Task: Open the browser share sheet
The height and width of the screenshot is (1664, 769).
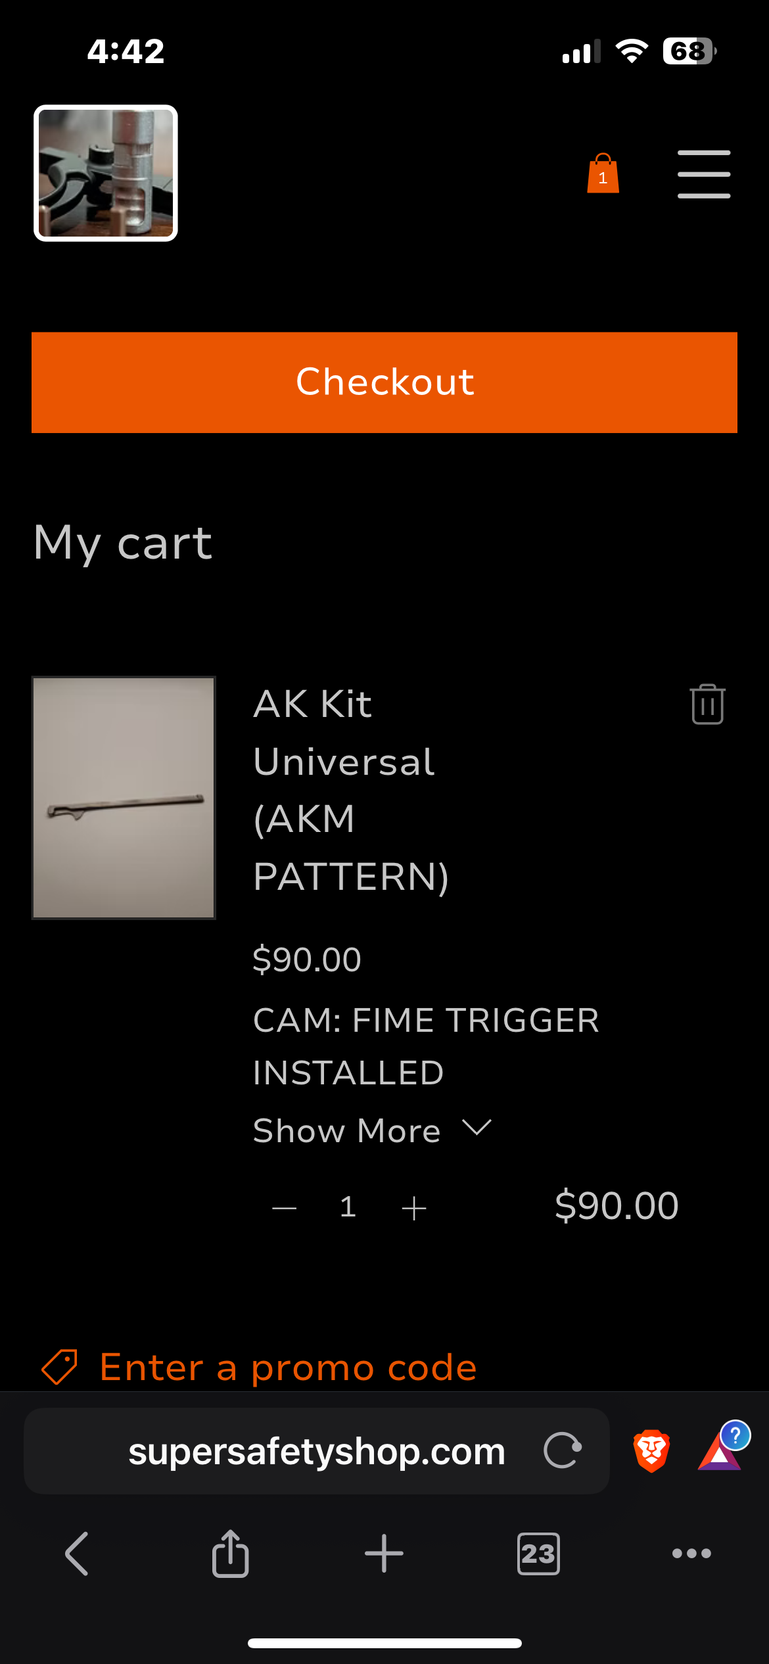Action: [230, 1554]
